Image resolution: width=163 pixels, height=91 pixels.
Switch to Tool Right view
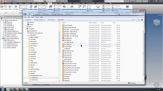(x=106, y=8)
